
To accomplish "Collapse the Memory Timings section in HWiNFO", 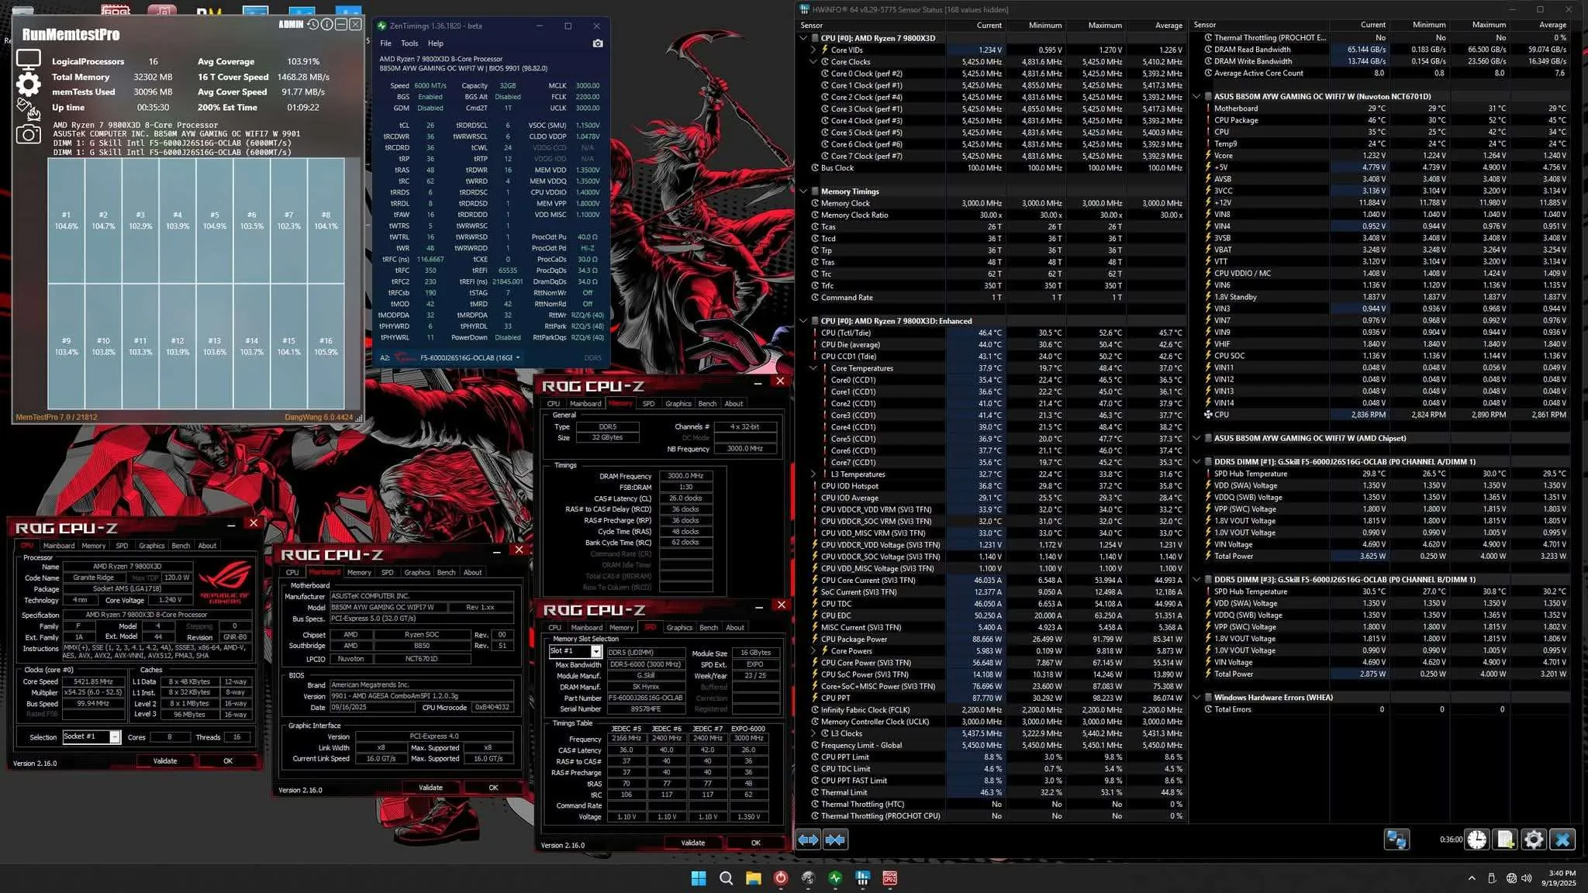I will (803, 191).
